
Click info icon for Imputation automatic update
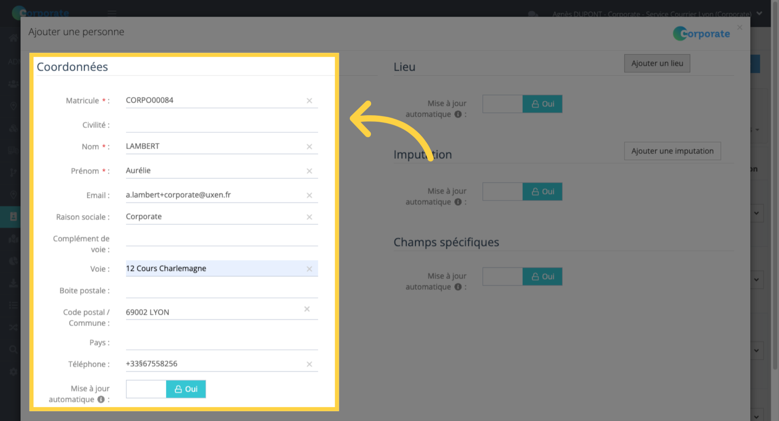[x=458, y=202]
